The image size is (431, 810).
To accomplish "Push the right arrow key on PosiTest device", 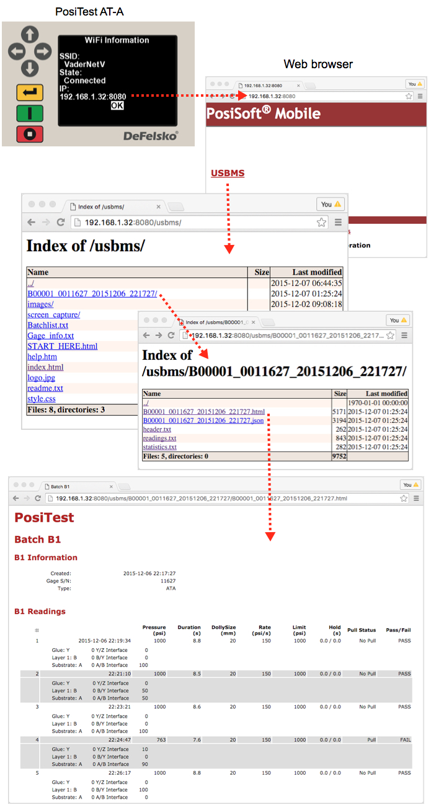I will pos(42,51).
